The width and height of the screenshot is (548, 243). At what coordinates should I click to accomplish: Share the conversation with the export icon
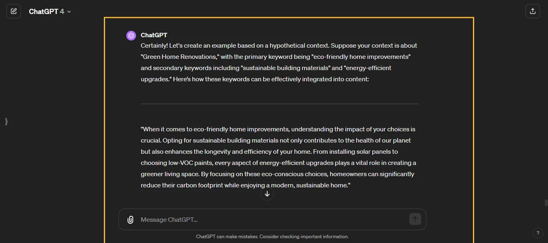click(x=533, y=11)
